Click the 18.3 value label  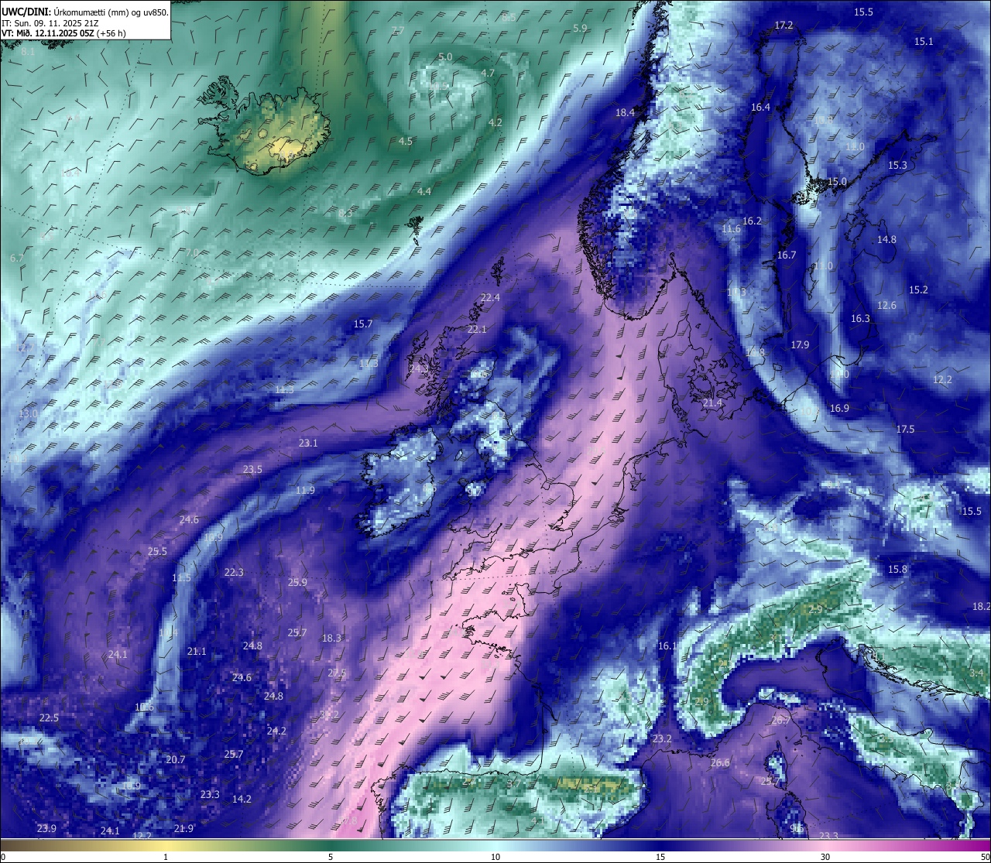(331, 639)
